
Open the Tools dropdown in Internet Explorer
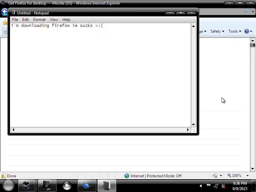pyautogui.click(x=235, y=31)
